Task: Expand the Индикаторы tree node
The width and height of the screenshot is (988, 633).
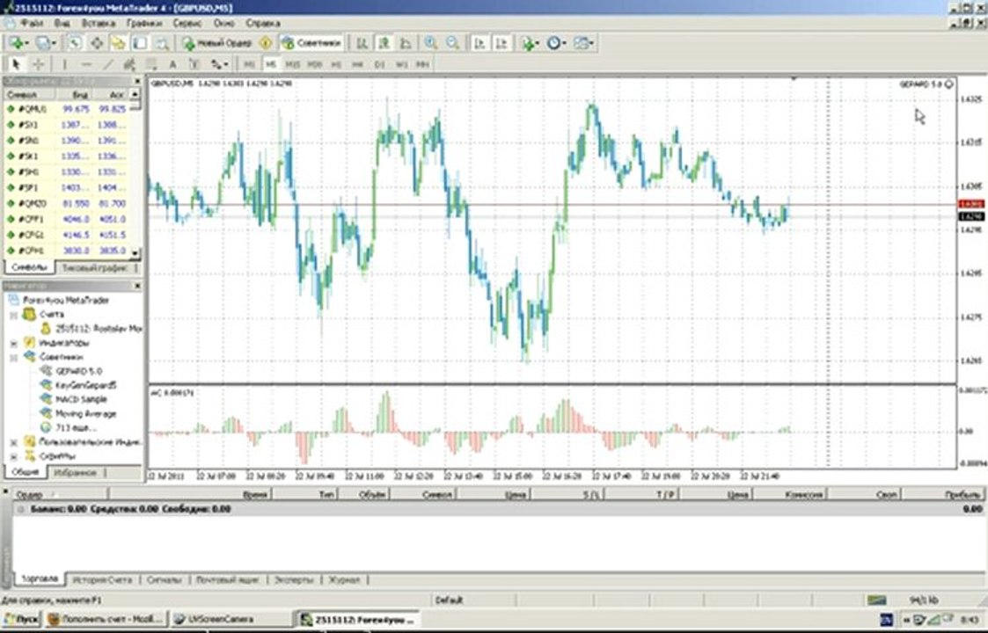Action: [x=13, y=343]
